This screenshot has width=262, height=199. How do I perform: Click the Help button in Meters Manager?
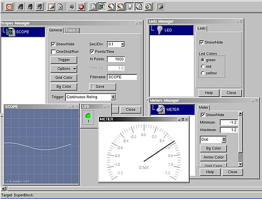click(x=210, y=172)
